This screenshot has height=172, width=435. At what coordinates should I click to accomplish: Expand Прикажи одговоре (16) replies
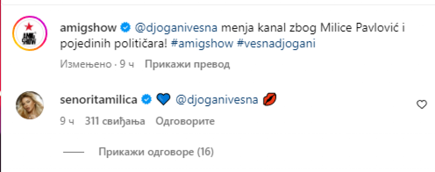156,152
